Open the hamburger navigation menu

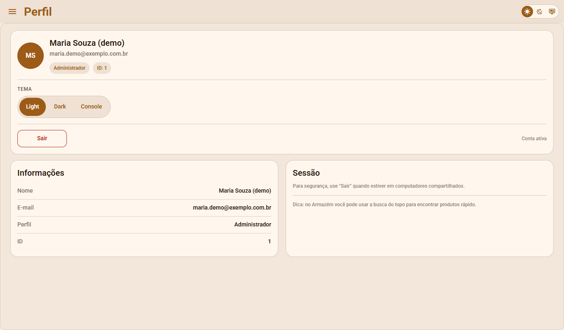pyautogui.click(x=12, y=12)
